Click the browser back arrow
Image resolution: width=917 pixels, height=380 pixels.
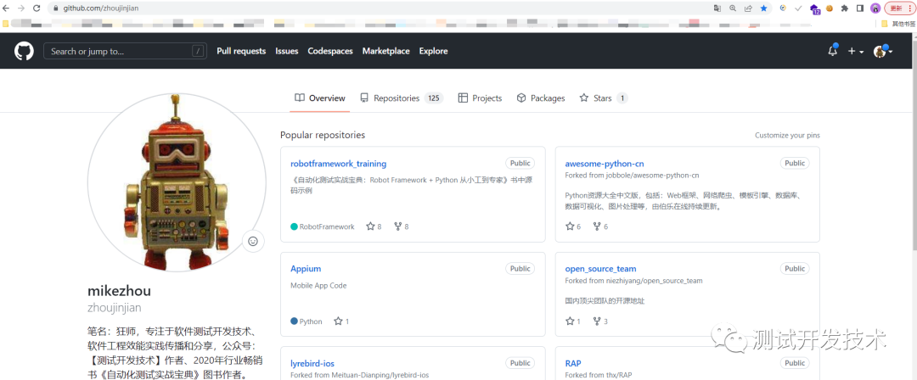tap(7, 8)
